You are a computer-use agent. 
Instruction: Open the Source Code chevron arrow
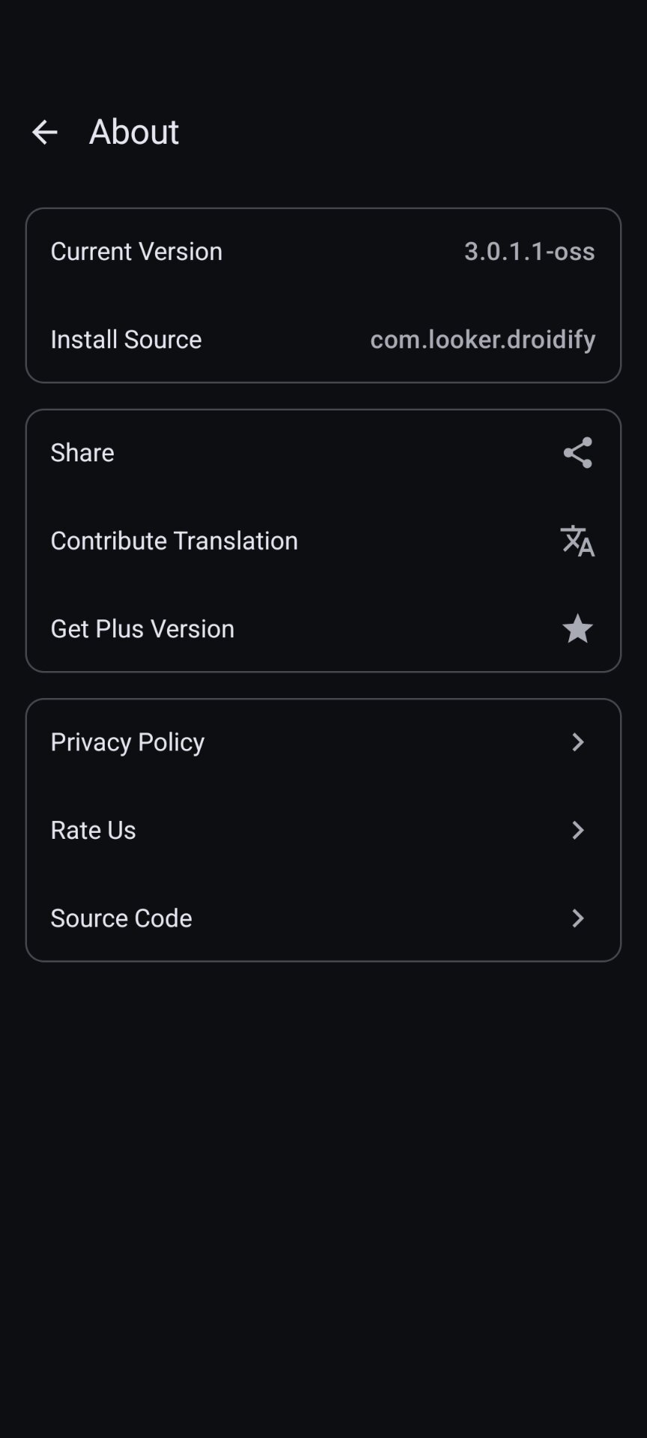(x=577, y=918)
